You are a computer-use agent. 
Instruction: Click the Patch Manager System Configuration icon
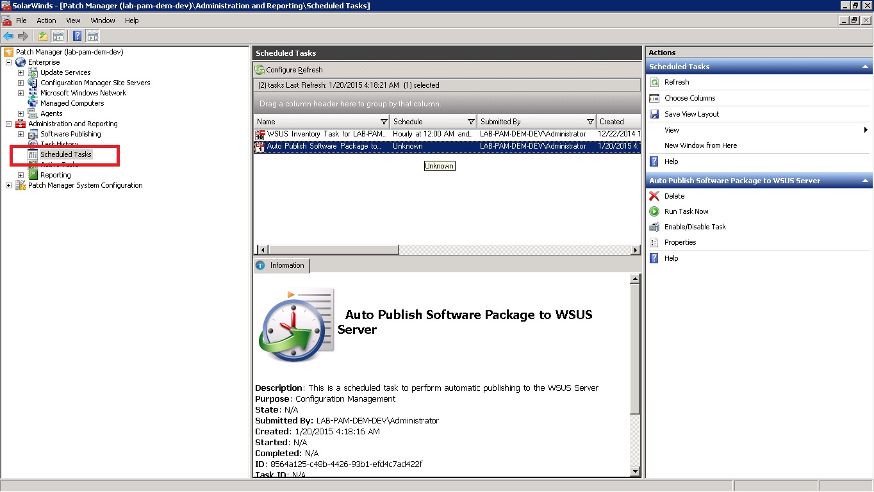click(21, 185)
